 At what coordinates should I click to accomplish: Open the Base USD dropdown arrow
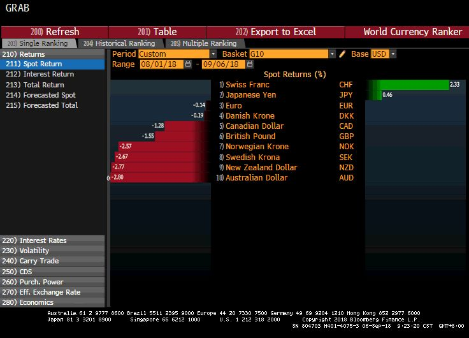393,54
